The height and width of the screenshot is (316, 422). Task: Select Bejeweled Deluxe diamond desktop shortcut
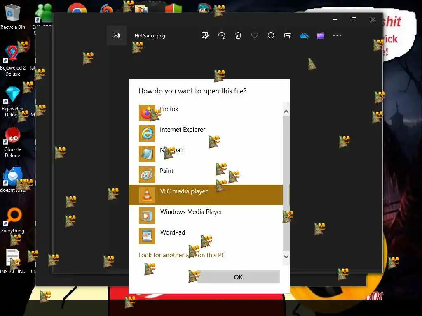(x=13, y=102)
